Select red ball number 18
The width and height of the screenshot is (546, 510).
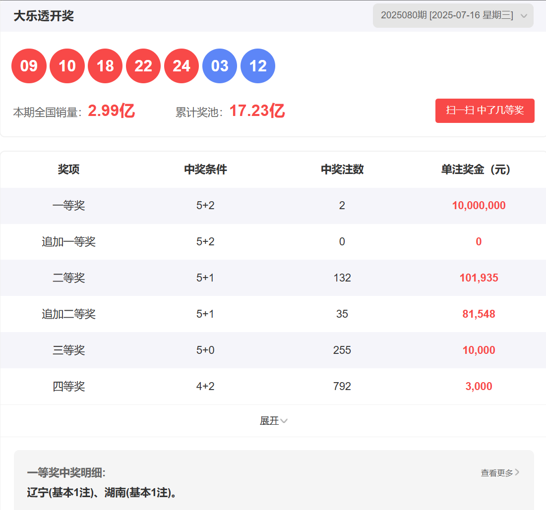(105, 66)
